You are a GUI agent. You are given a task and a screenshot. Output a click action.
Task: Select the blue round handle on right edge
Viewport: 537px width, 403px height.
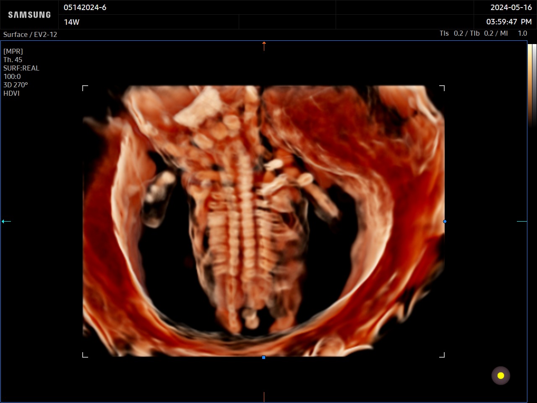pyautogui.click(x=445, y=221)
